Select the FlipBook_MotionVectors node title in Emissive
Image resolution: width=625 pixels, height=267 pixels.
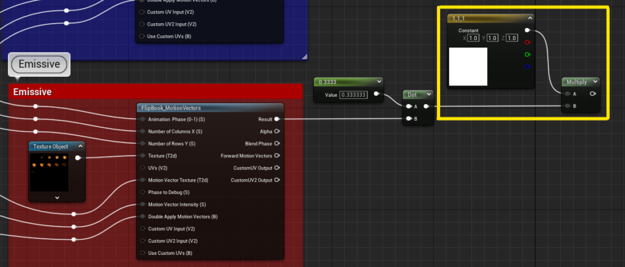(x=171, y=108)
